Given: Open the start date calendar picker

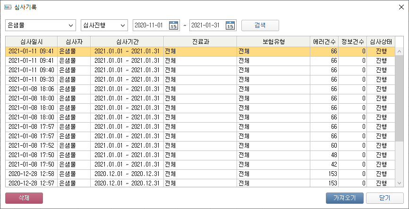Looking at the screenshot, I should pos(173,25).
